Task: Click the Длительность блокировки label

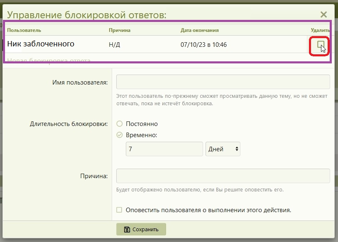Action: click(x=69, y=124)
